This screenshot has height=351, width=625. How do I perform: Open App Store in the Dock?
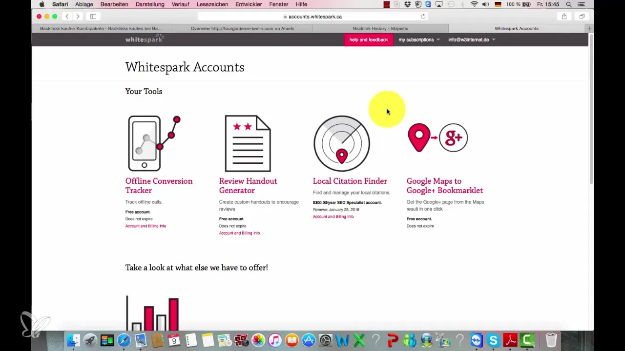(309, 340)
